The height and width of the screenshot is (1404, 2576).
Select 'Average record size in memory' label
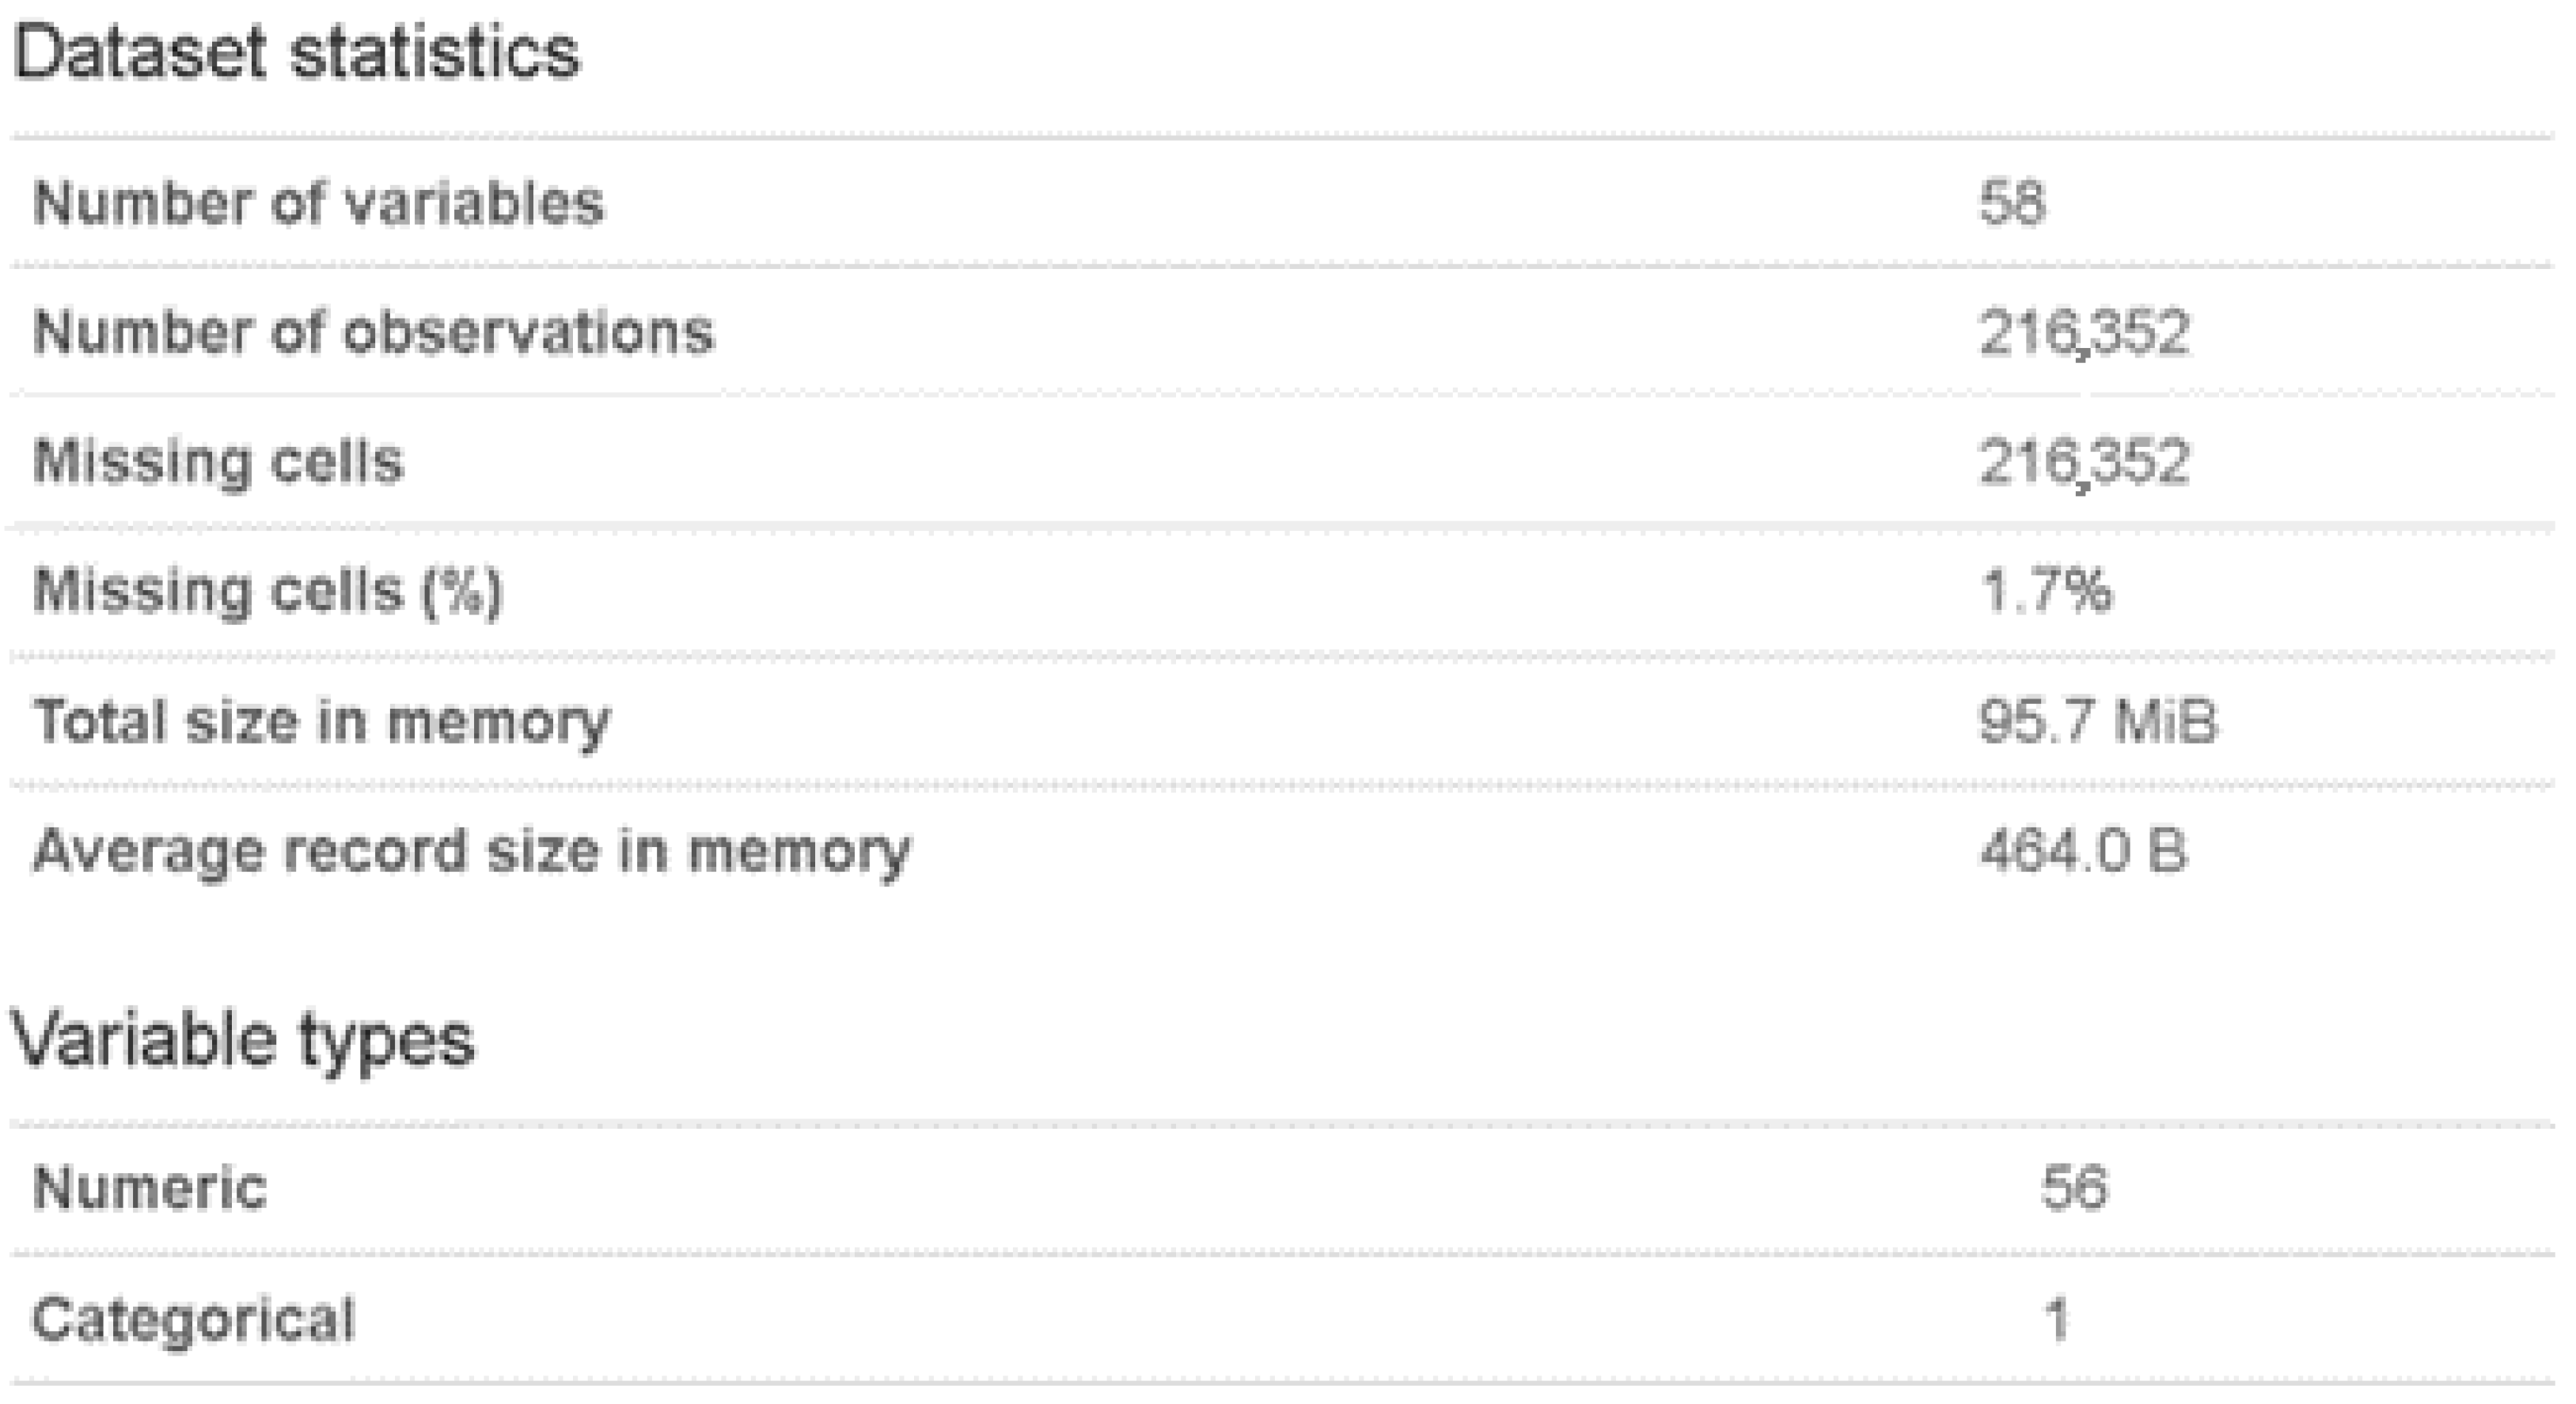click(x=472, y=851)
